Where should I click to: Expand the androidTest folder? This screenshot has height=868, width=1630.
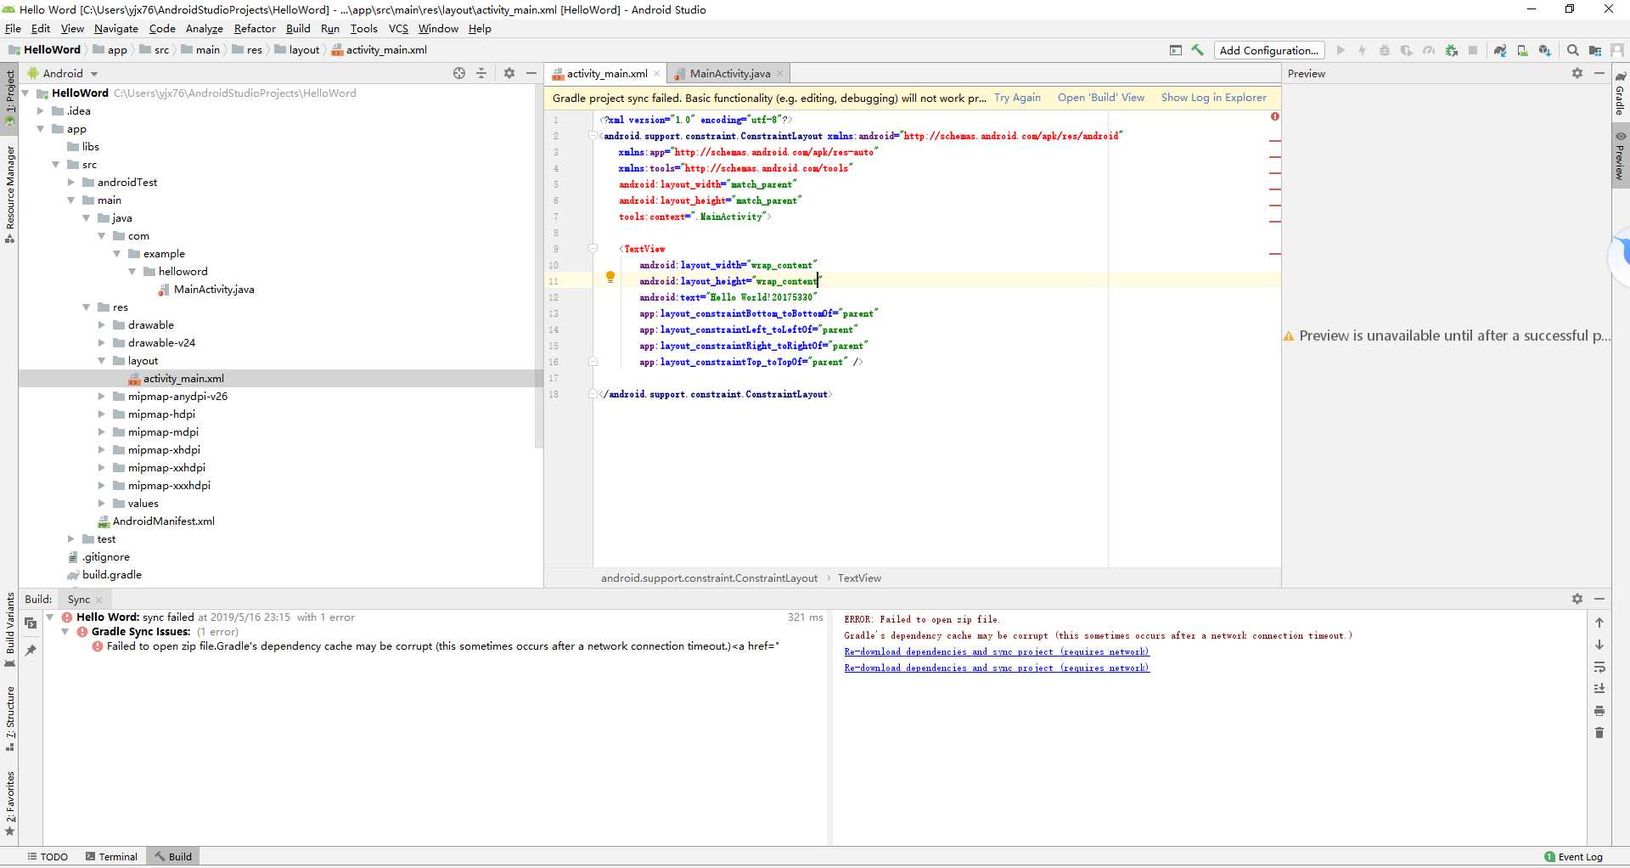point(70,182)
